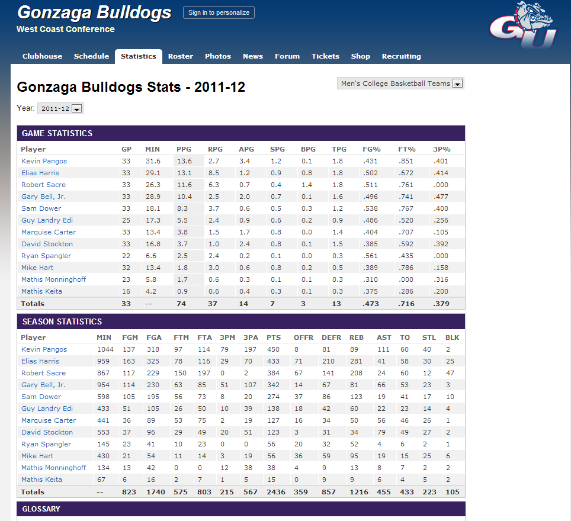Click the FGM column header

point(130,337)
